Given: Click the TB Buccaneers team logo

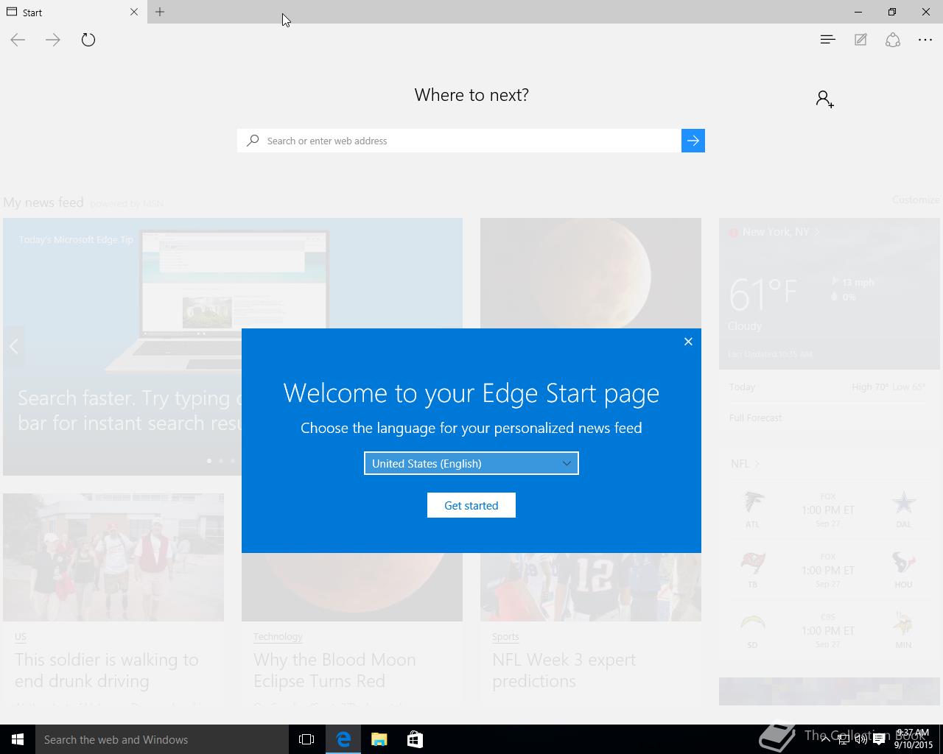Looking at the screenshot, I should pos(753,563).
